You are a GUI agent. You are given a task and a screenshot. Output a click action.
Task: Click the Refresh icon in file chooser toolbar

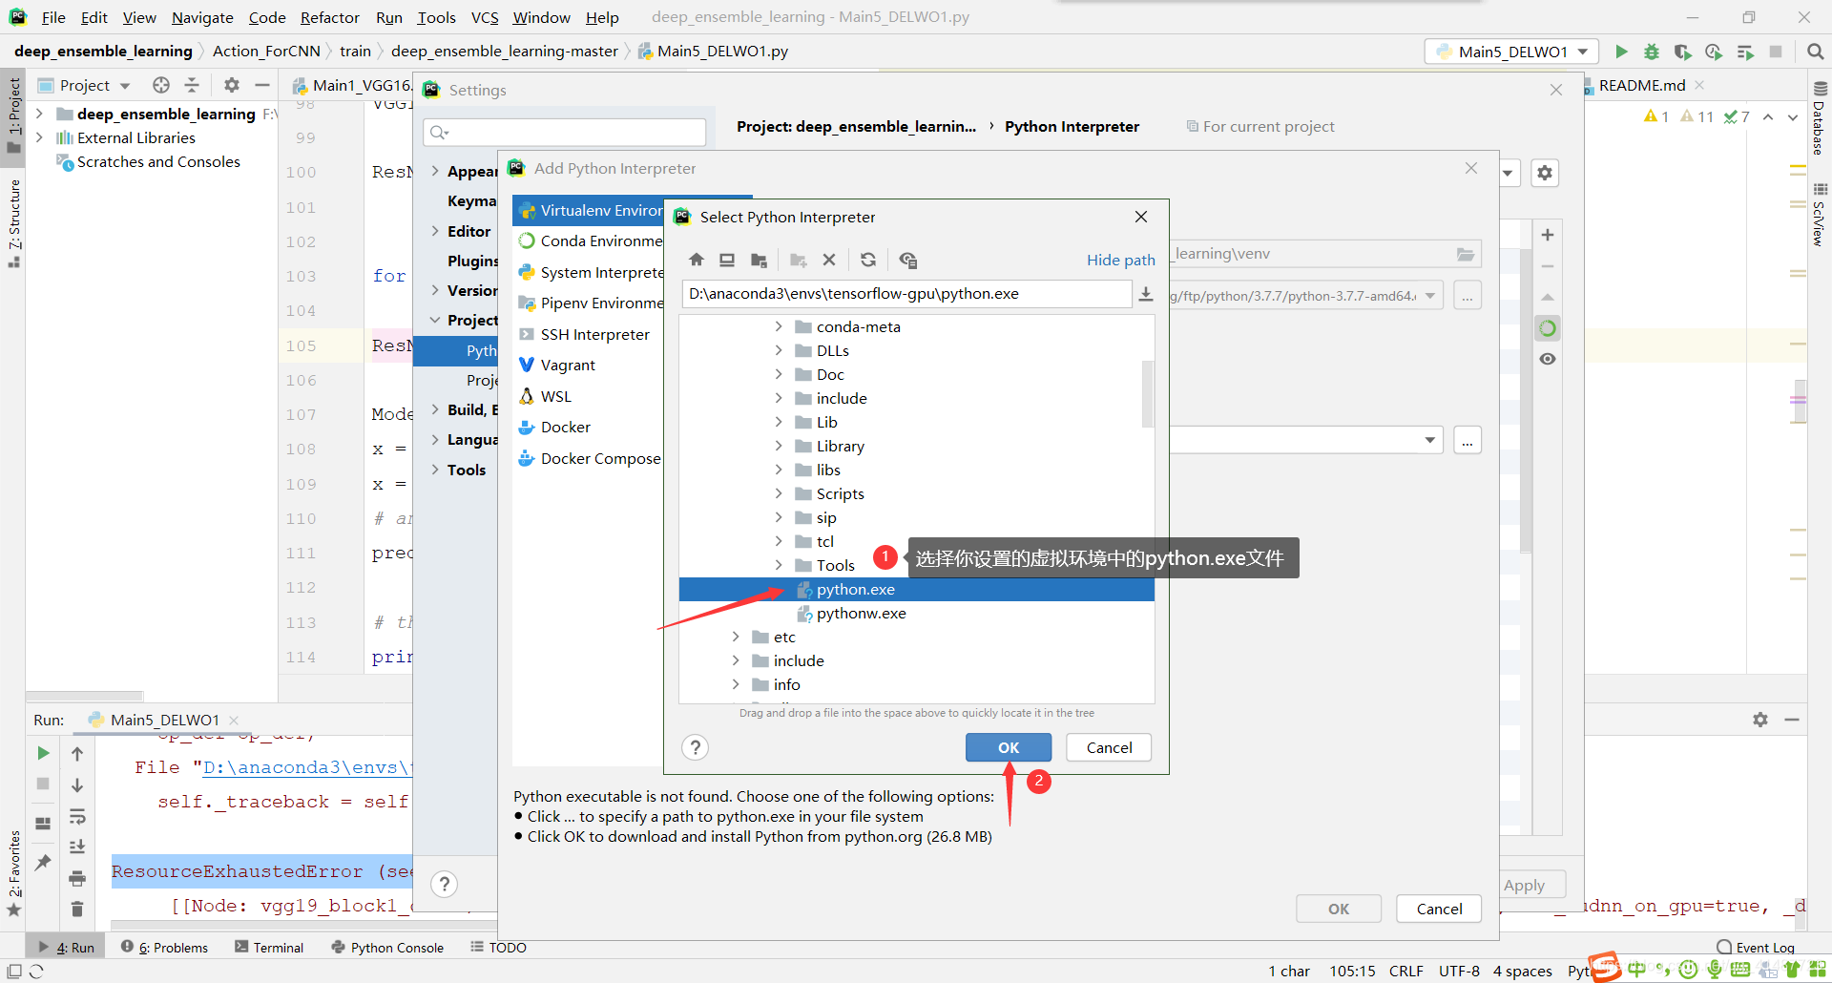click(868, 260)
